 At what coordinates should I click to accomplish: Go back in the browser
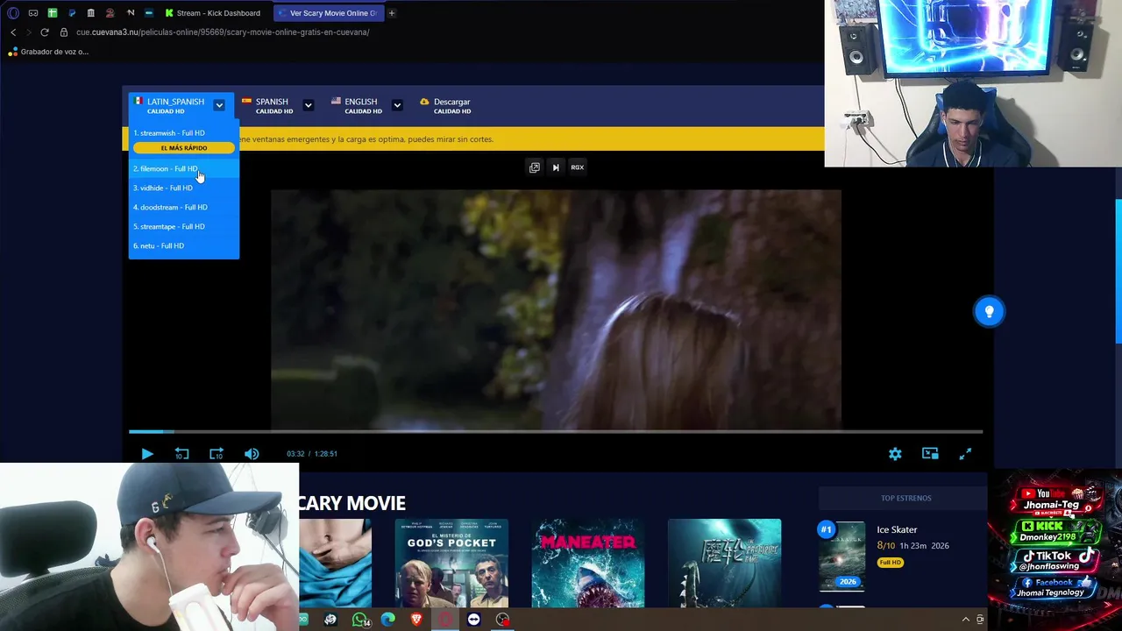click(x=13, y=32)
